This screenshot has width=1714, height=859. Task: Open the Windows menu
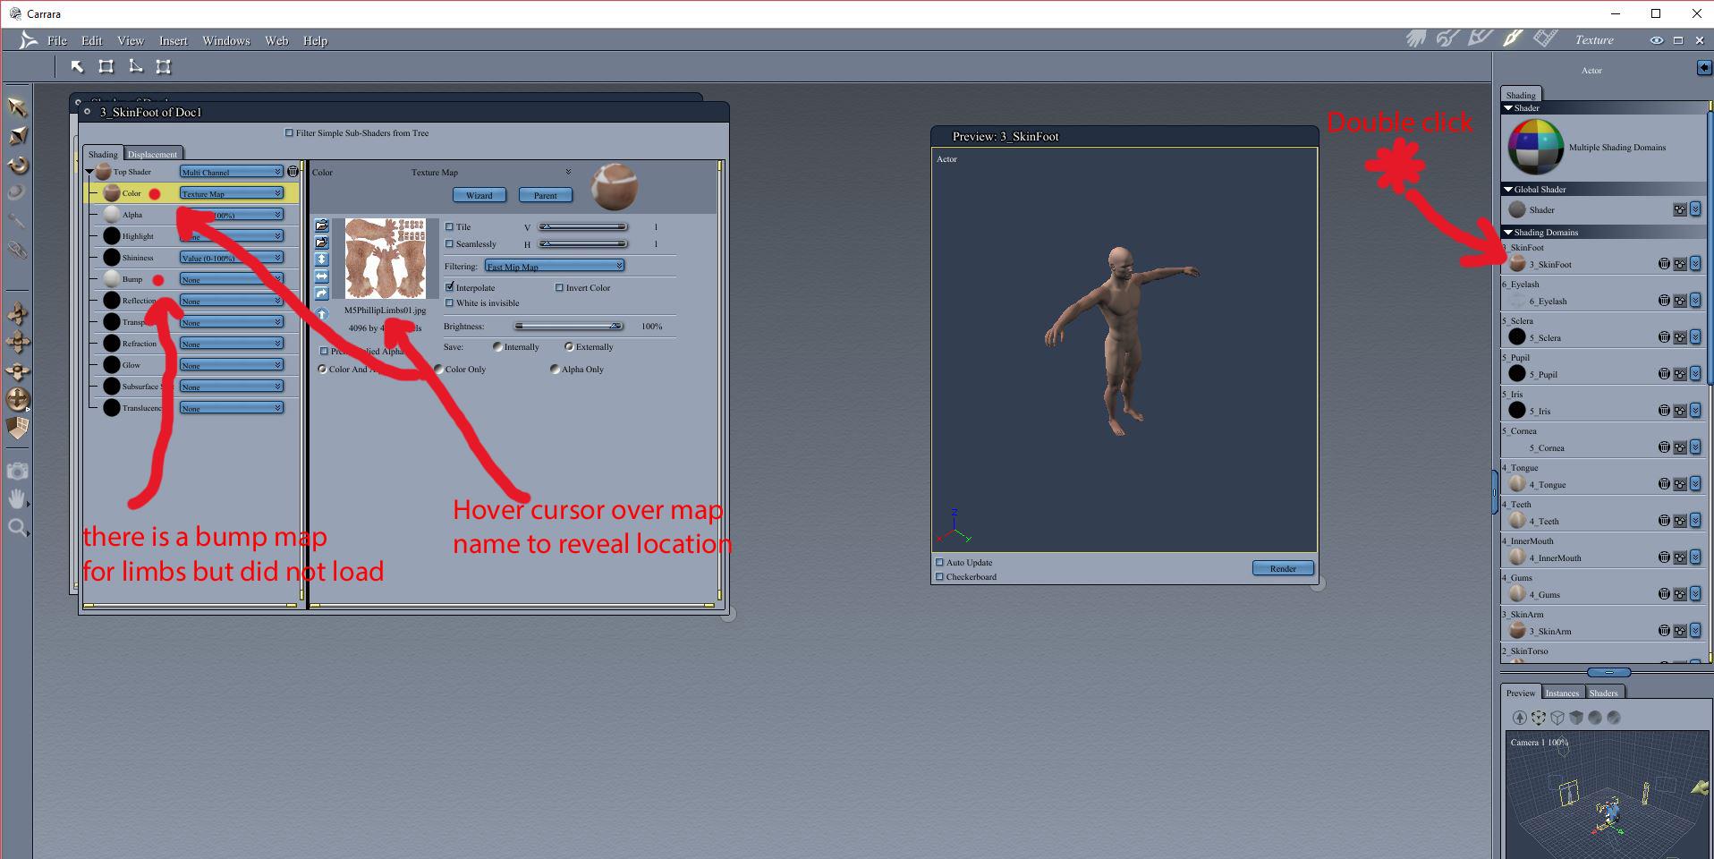(x=226, y=40)
